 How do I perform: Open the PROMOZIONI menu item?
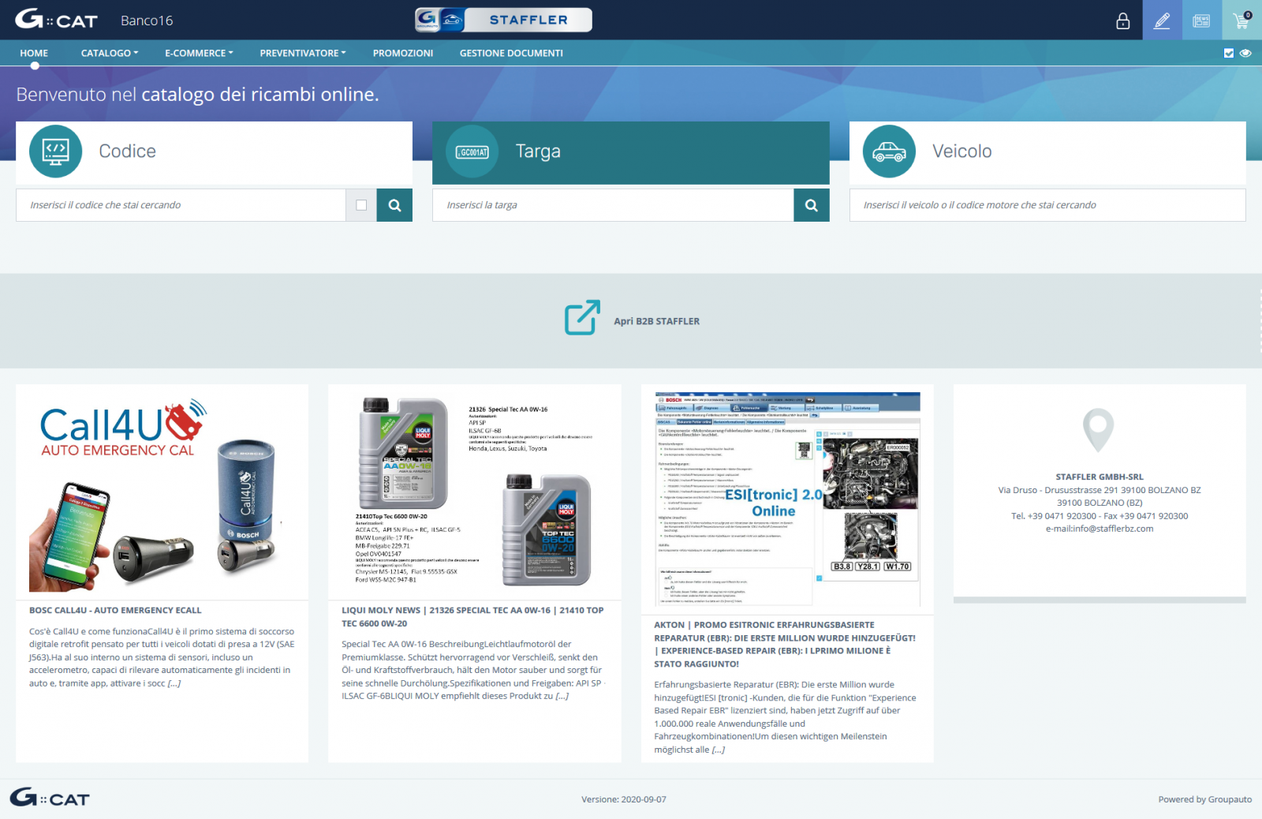(403, 53)
